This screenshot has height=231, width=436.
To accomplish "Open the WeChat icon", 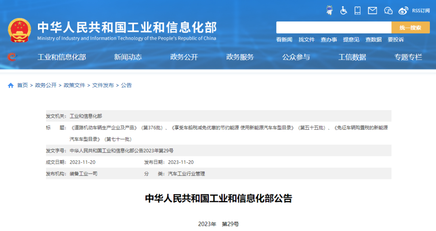I will 388,10.
